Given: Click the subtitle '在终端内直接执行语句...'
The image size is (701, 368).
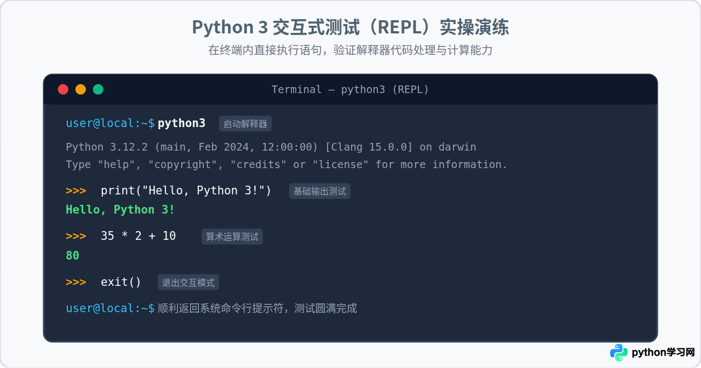Looking at the screenshot, I should point(350,50).
